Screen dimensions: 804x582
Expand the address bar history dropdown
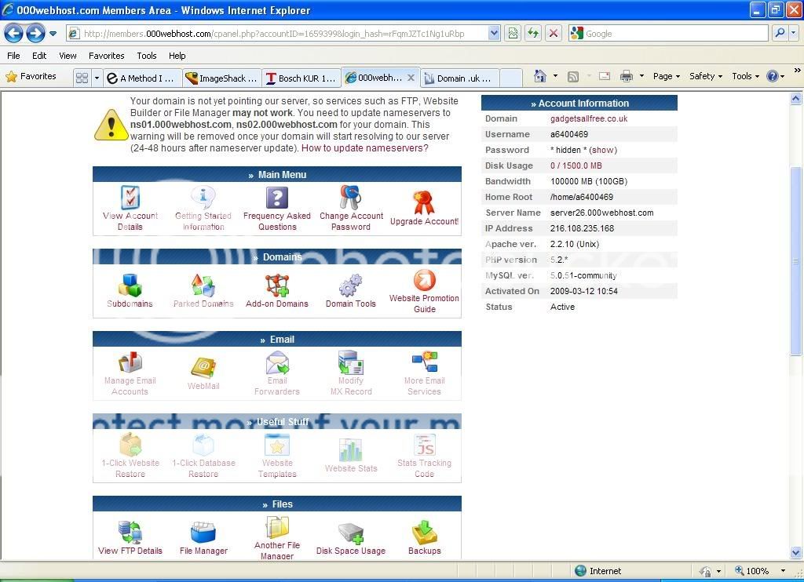(494, 34)
